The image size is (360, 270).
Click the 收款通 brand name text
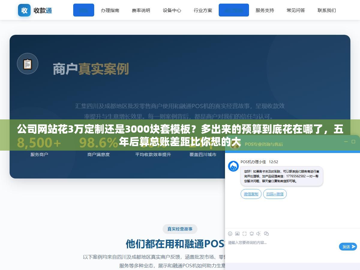(43, 10)
